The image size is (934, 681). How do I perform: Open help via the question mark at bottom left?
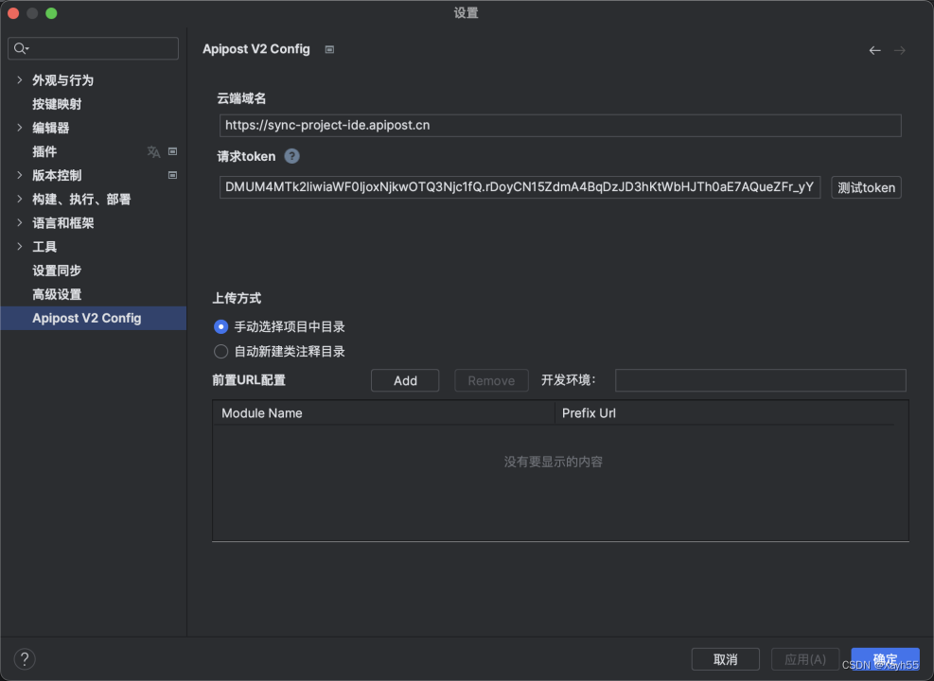pos(24,658)
